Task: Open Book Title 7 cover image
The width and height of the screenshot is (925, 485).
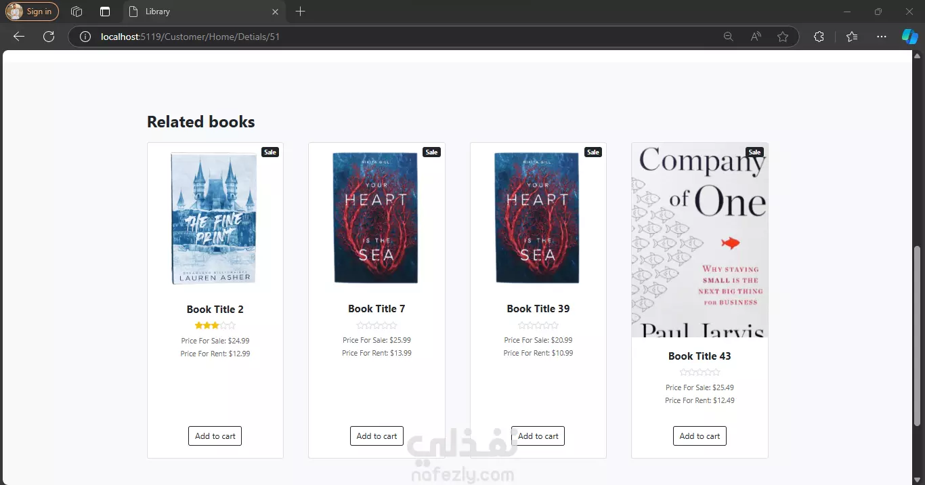Action: point(376,217)
